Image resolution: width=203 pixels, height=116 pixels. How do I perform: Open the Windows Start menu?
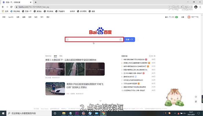(3, 113)
